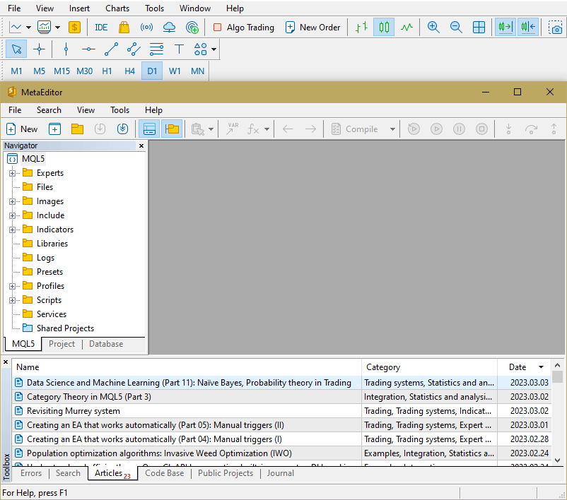The image size is (567, 500).
Task: Select the trendline drawing tool
Action: [x=111, y=49]
